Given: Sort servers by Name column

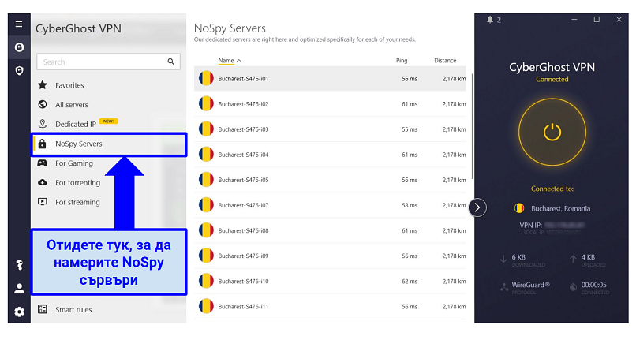Looking at the screenshot, I should click(230, 61).
